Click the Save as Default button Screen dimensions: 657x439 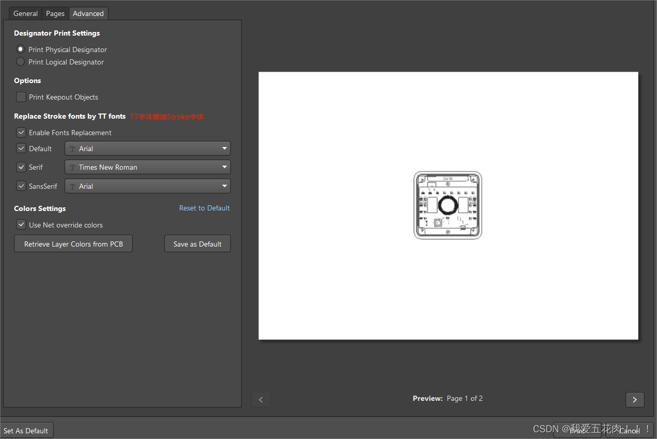[197, 244]
